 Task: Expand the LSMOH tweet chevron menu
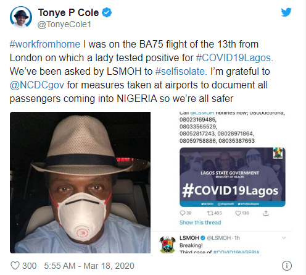(x=284, y=238)
